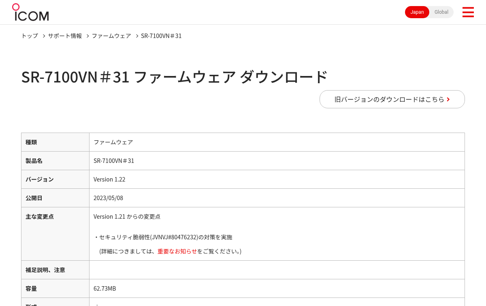Click the セキュリティ脆弱性(JVNVJ#80476232) line

pos(163,237)
